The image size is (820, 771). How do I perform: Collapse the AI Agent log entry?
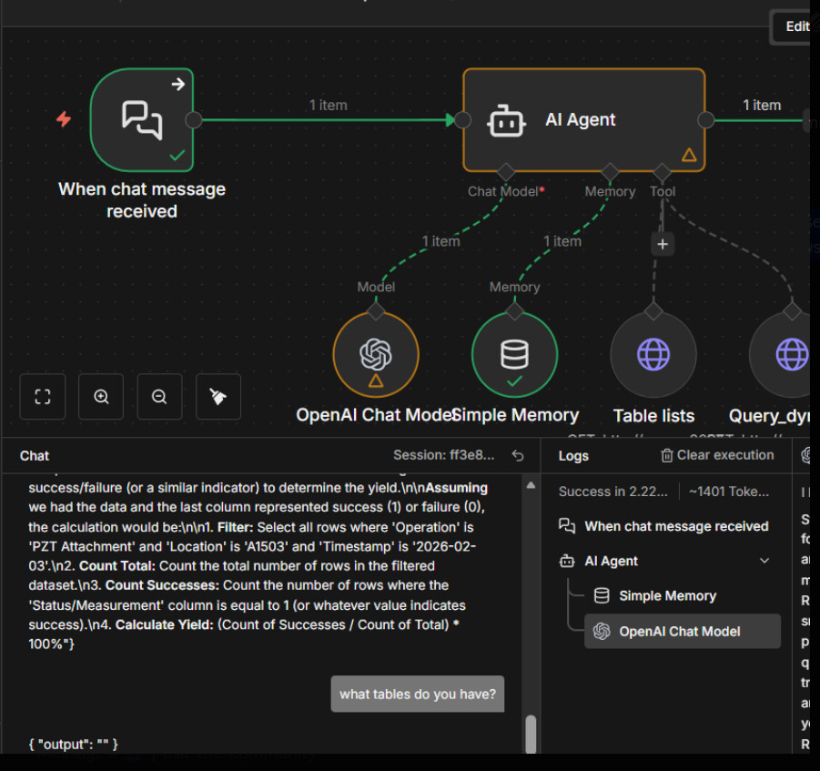coord(764,561)
